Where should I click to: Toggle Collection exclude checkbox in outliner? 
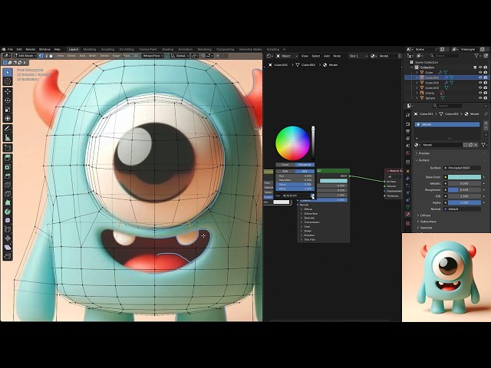point(475,67)
